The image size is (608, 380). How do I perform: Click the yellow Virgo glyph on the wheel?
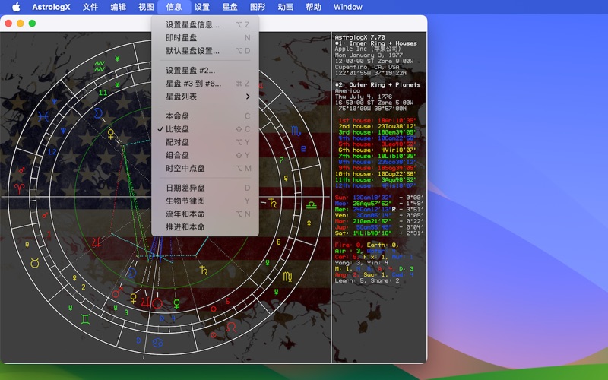point(287,277)
